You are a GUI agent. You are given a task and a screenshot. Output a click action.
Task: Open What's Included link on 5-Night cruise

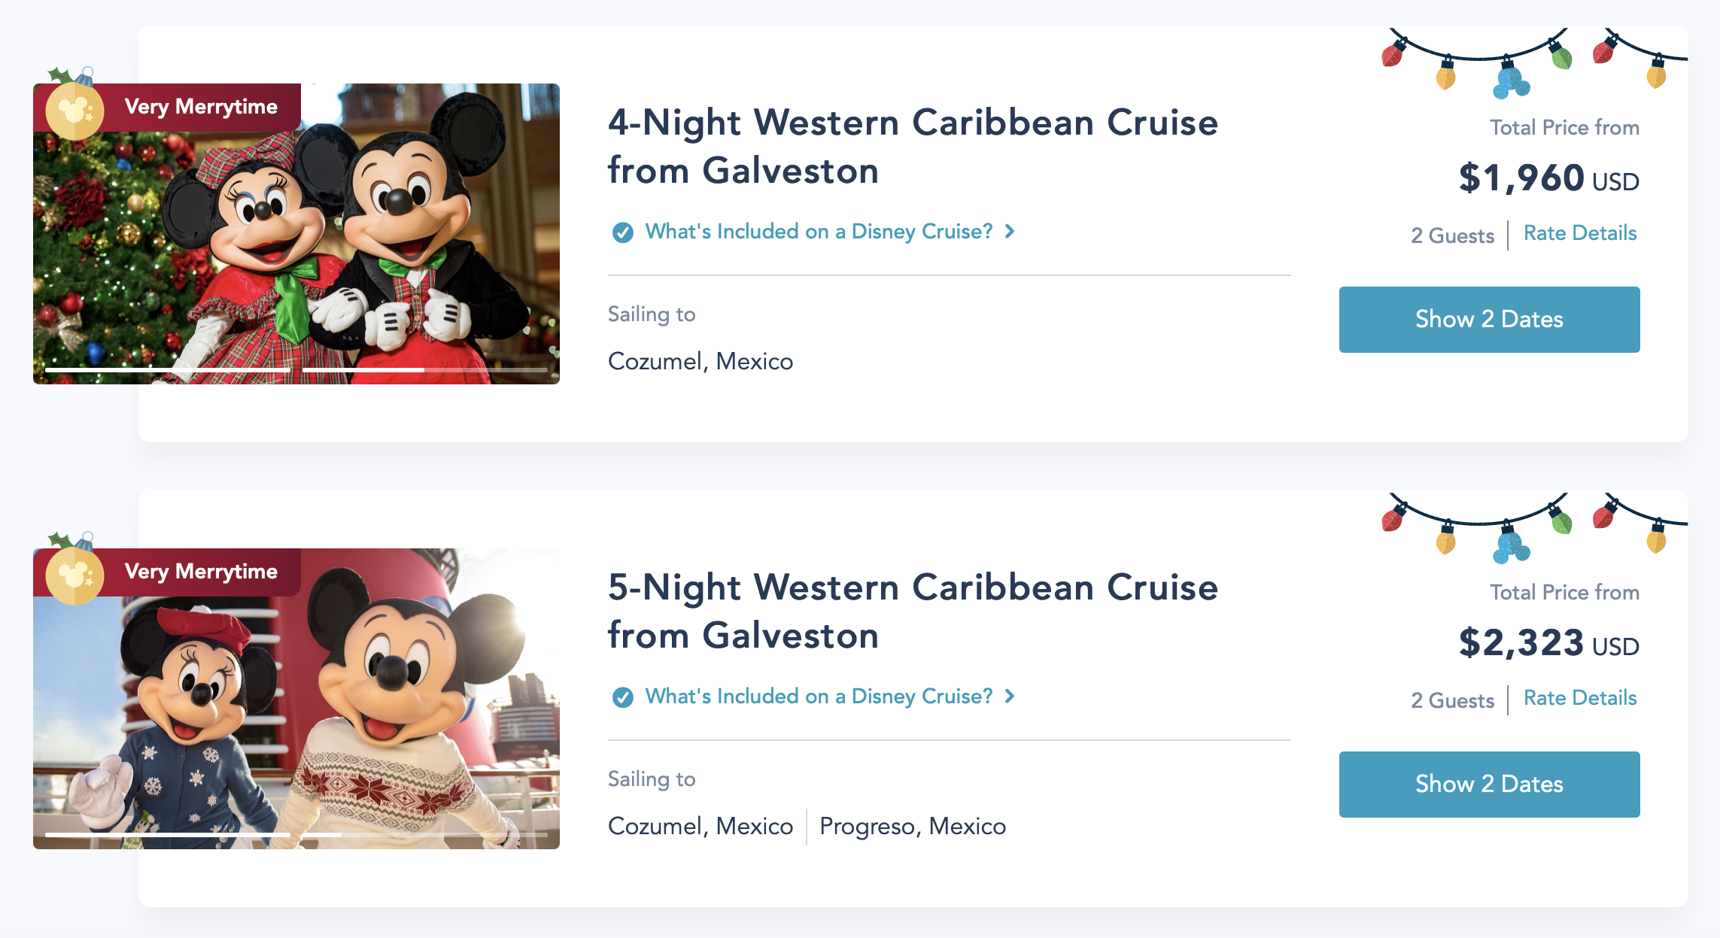coord(819,697)
